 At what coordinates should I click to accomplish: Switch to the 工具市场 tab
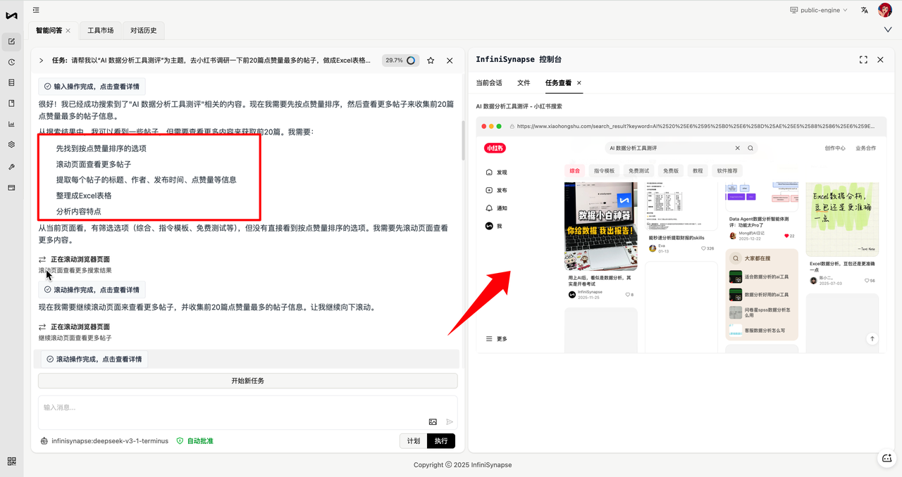100,31
